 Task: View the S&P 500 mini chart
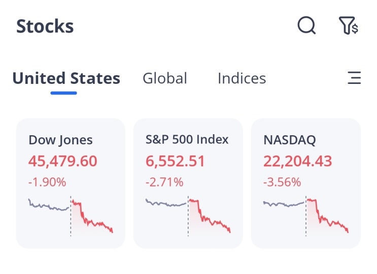(x=188, y=216)
